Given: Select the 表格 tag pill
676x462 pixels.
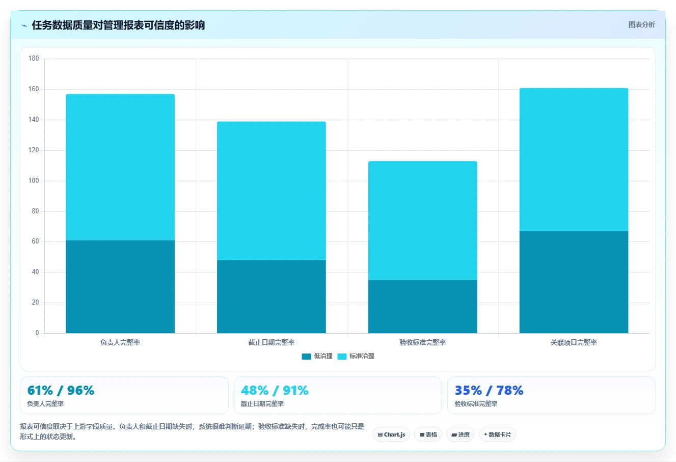Looking at the screenshot, I should click(428, 434).
